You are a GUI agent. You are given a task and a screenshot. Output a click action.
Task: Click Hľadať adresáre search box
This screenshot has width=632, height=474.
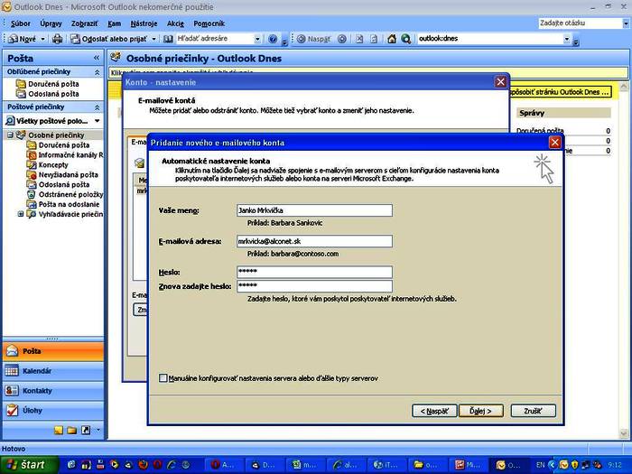215,39
